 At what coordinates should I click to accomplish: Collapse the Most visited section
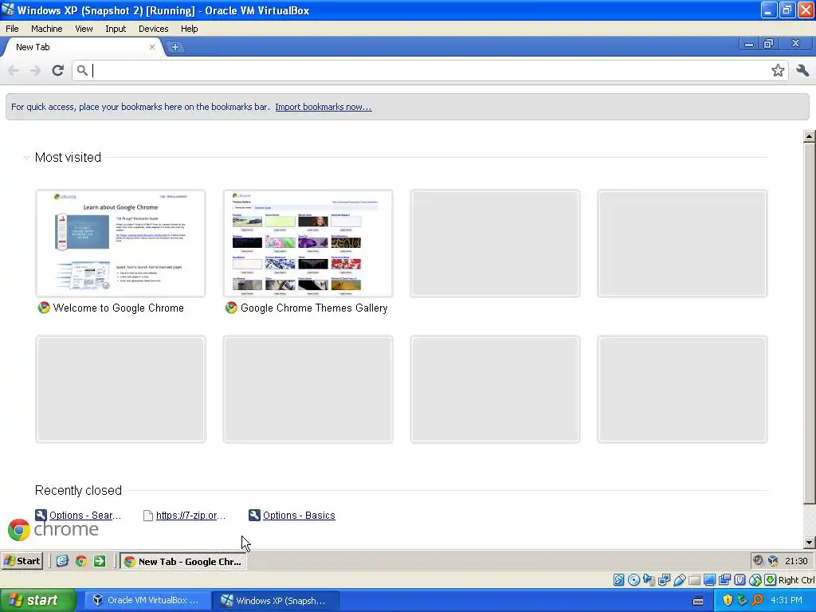tap(26, 157)
